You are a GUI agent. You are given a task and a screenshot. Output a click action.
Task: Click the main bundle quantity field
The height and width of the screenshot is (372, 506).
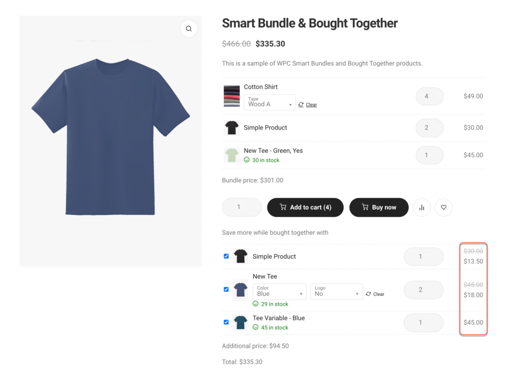click(x=242, y=207)
